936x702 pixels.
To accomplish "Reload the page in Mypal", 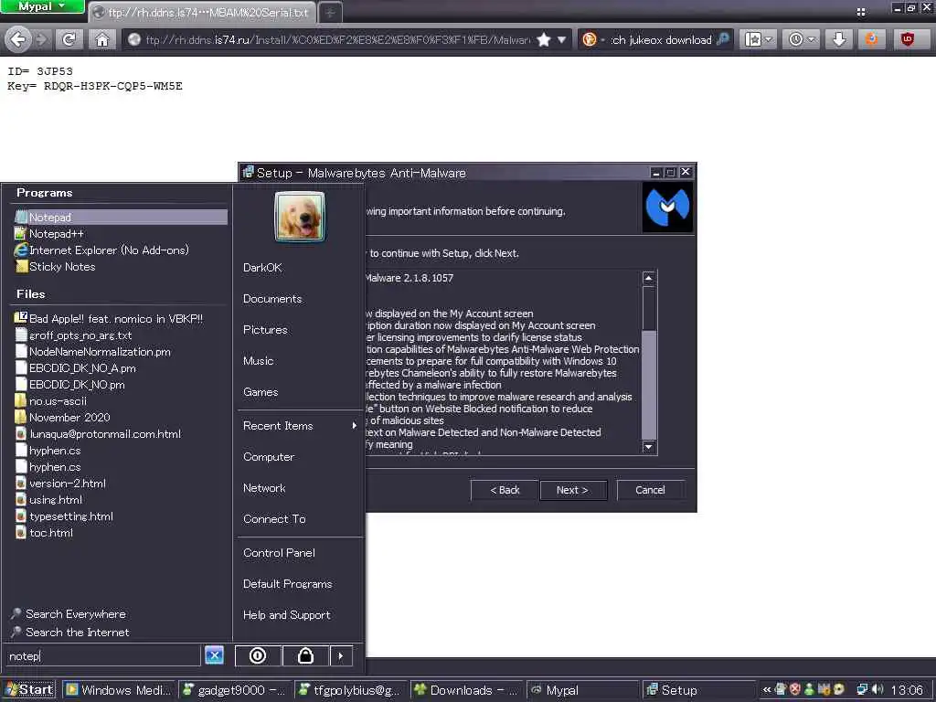I will [69, 39].
